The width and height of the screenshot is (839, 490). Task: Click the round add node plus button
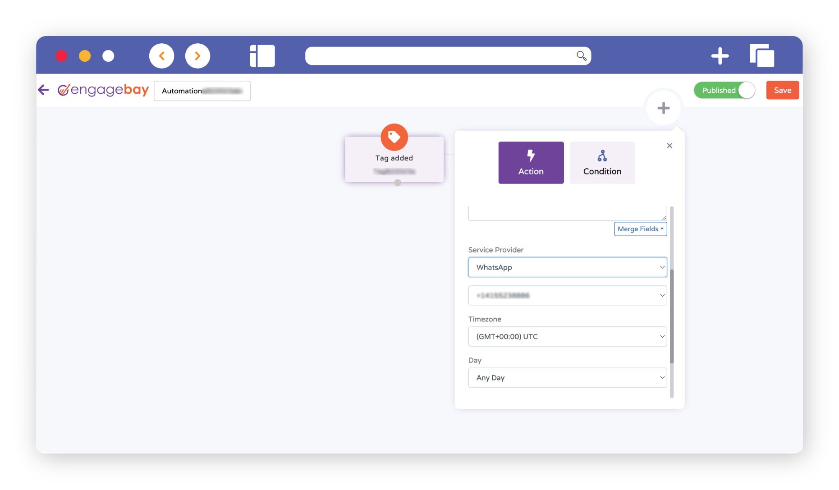pos(663,108)
